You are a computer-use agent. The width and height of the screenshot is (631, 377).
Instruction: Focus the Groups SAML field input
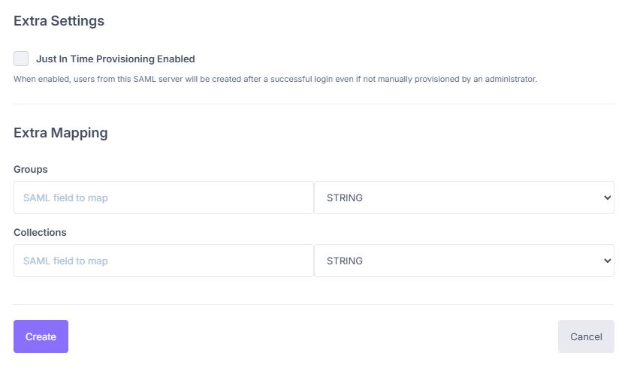(x=164, y=198)
